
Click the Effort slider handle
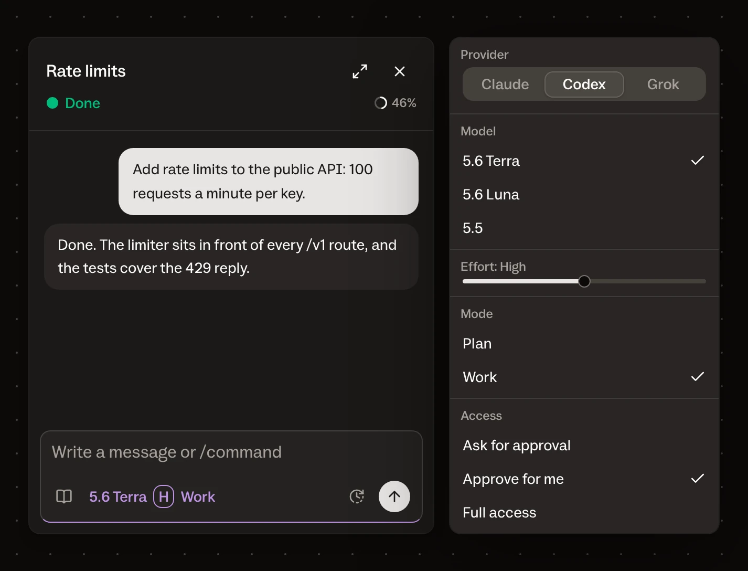coord(584,281)
